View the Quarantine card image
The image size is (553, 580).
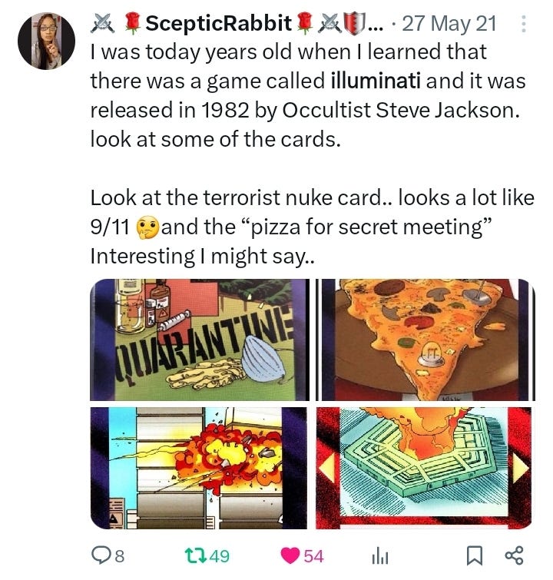coord(200,340)
